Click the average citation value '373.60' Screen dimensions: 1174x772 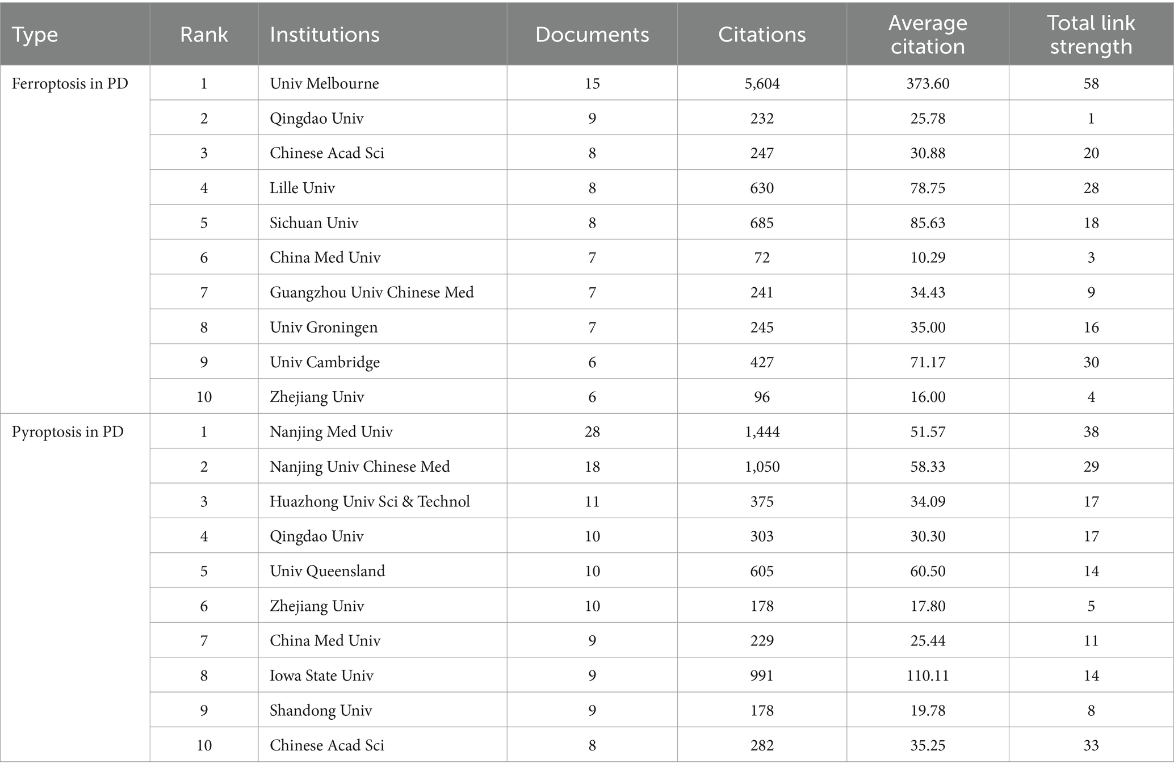coord(928,83)
